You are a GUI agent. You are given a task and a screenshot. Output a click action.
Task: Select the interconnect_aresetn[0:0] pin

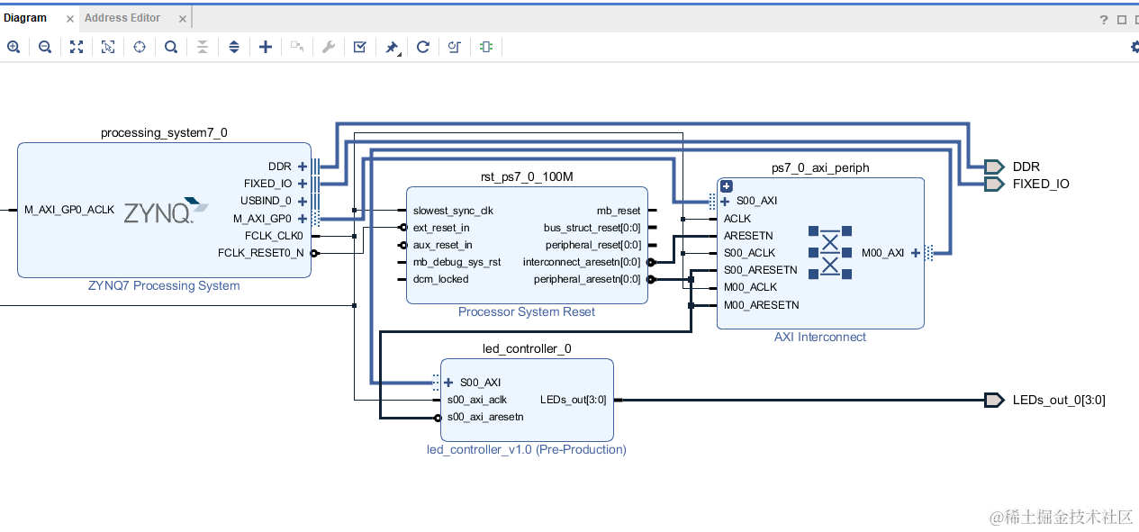click(x=582, y=262)
